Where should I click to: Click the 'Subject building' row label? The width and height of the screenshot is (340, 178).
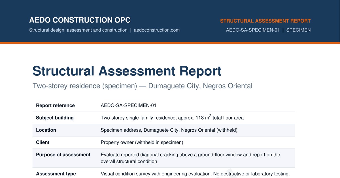click(55, 118)
